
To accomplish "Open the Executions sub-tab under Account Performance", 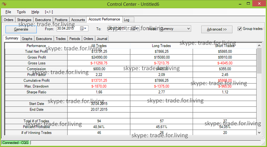I will click(x=44, y=39).
